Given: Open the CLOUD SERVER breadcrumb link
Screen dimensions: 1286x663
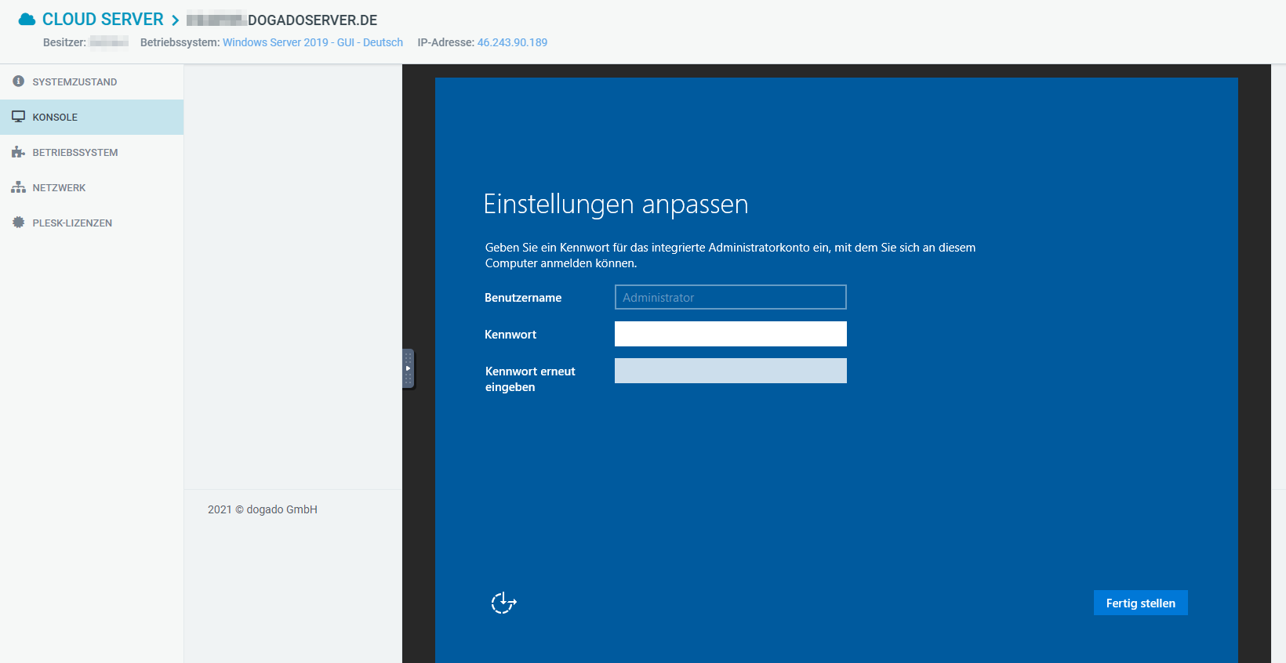Looking at the screenshot, I should (103, 20).
